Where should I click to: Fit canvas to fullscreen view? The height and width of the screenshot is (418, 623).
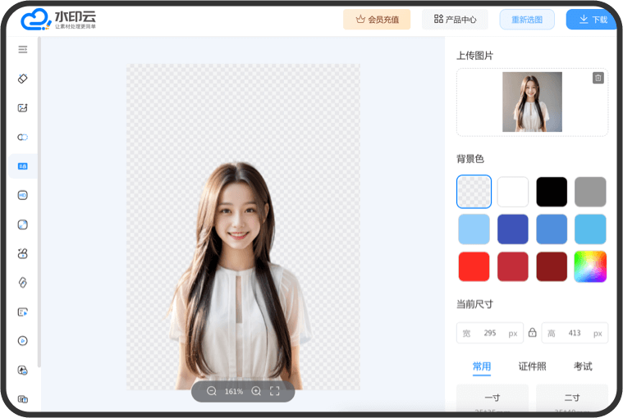click(x=274, y=392)
